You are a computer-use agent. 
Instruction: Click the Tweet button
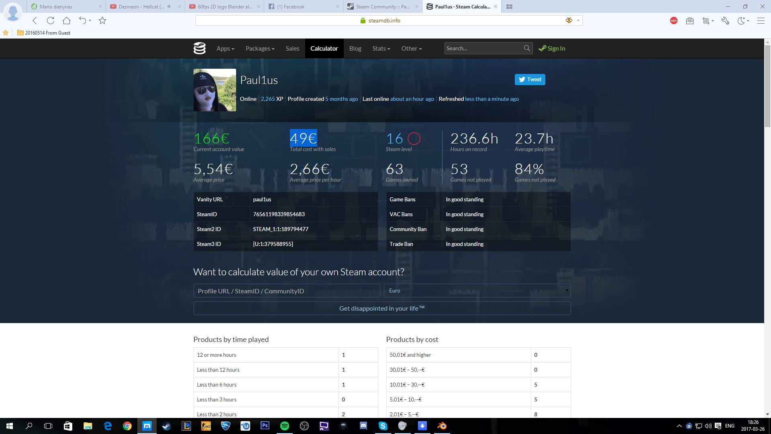tap(530, 79)
